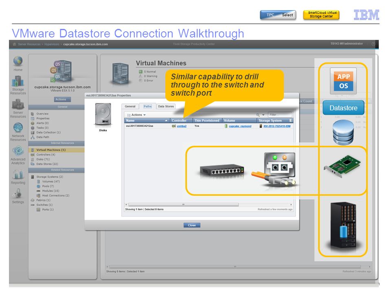Select Alerts (0) in the sidebar

coord(42,123)
